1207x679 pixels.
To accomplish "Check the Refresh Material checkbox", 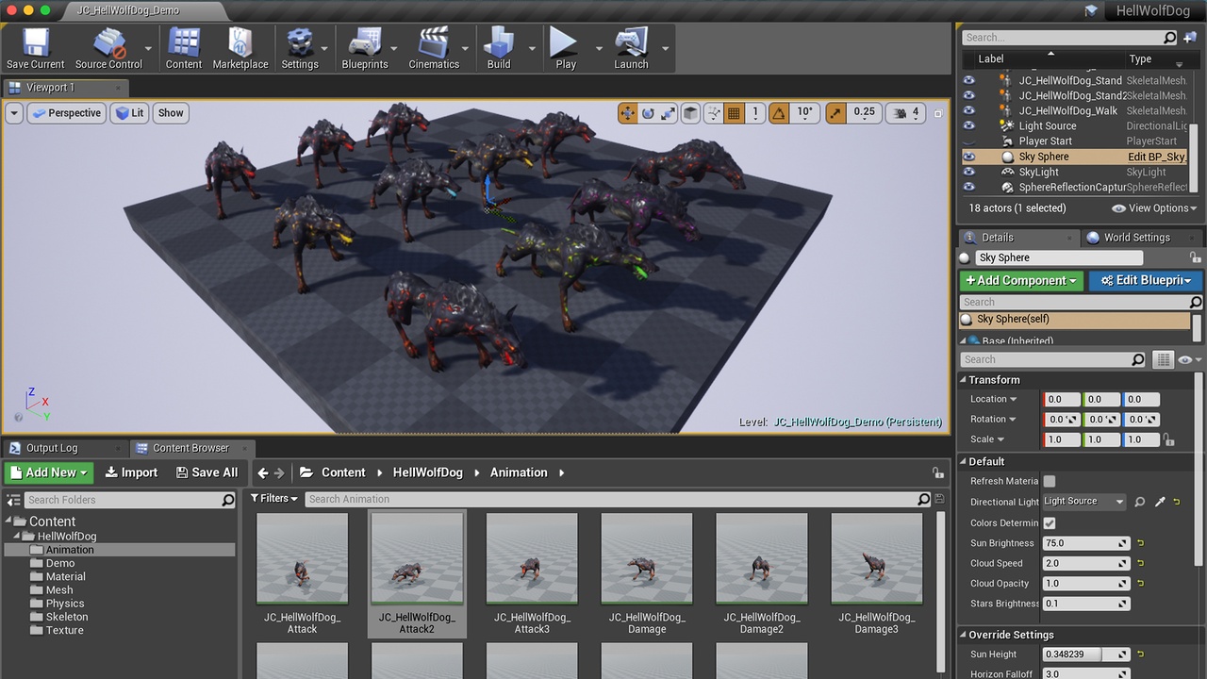I will point(1050,481).
